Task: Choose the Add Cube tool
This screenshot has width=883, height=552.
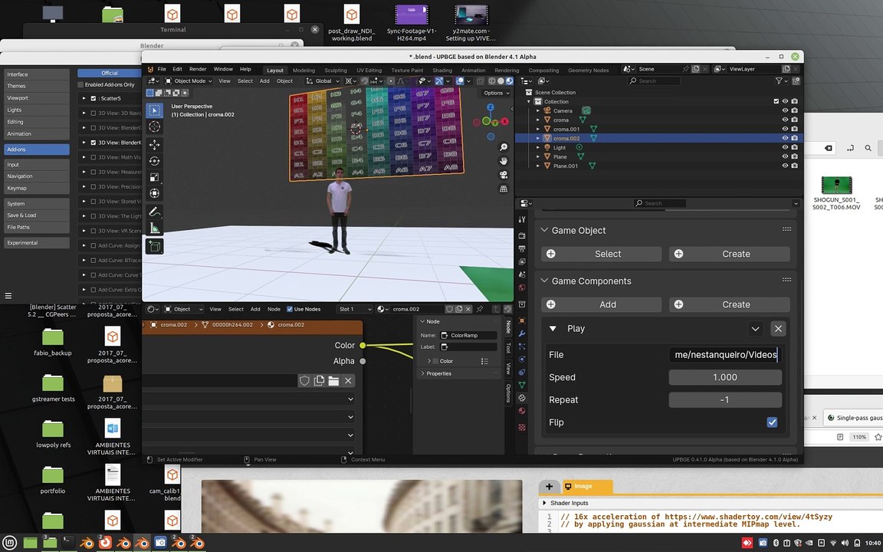Action: click(x=154, y=246)
